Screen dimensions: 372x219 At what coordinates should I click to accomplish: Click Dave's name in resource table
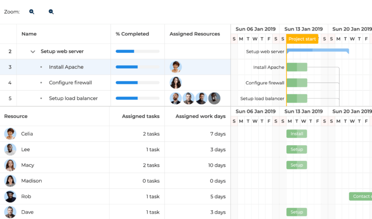click(27, 212)
